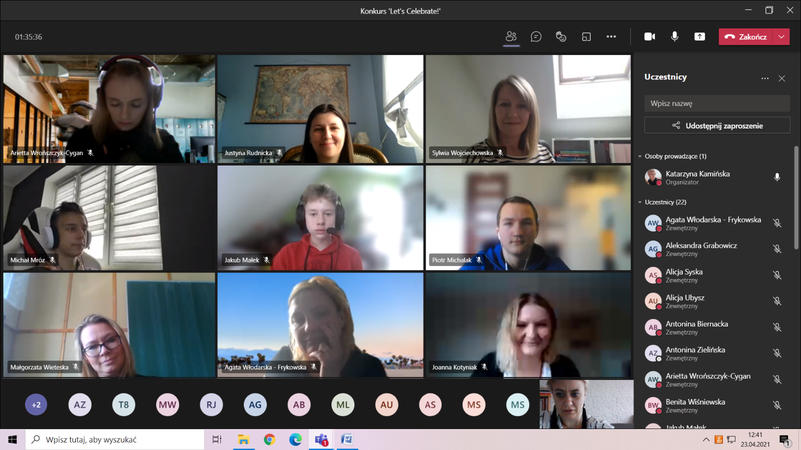Click the T8 avatar in bottom strip
The width and height of the screenshot is (801, 450).
(x=124, y=404)
